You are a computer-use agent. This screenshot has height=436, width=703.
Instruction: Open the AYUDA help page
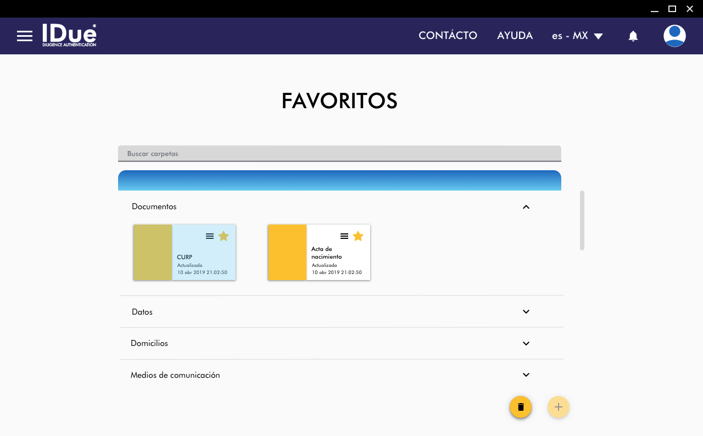click(515, 36)
